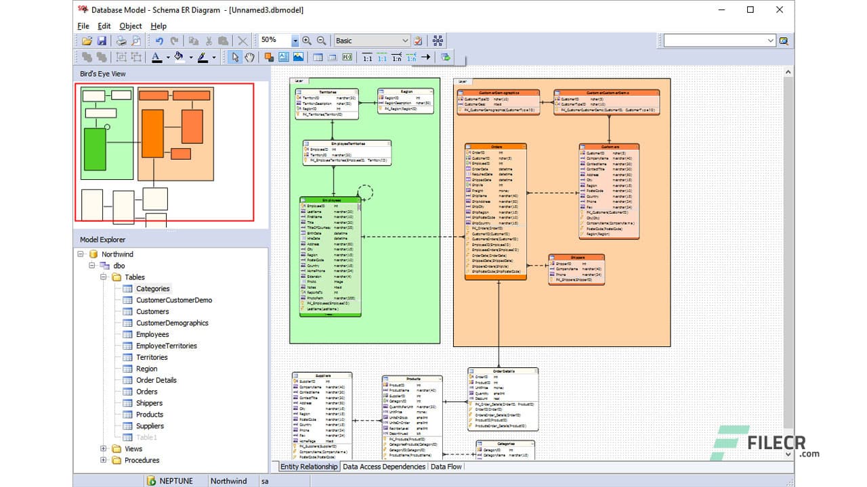Expand the Views folder
The image size is (867, 487).
click(x=102, y=448)
